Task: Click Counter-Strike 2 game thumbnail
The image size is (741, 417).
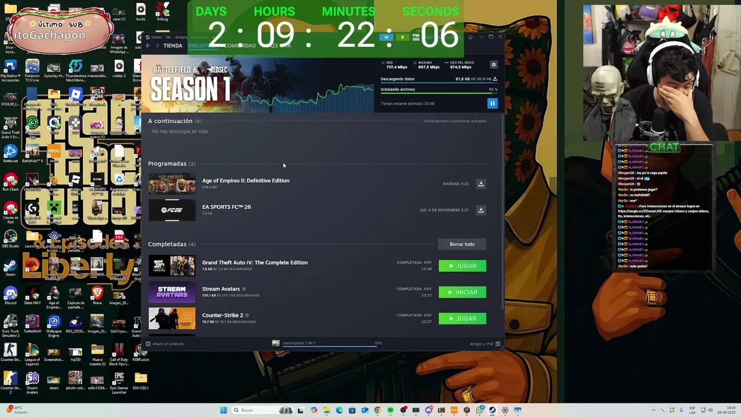Action: click(172, 319)
